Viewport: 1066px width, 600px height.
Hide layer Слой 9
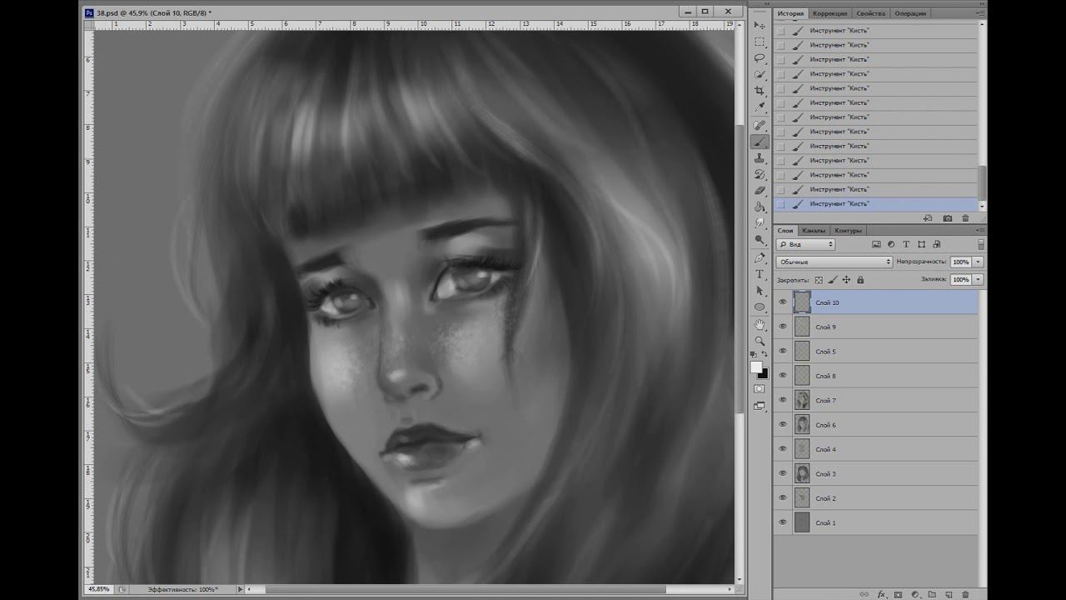click(783, 327)
